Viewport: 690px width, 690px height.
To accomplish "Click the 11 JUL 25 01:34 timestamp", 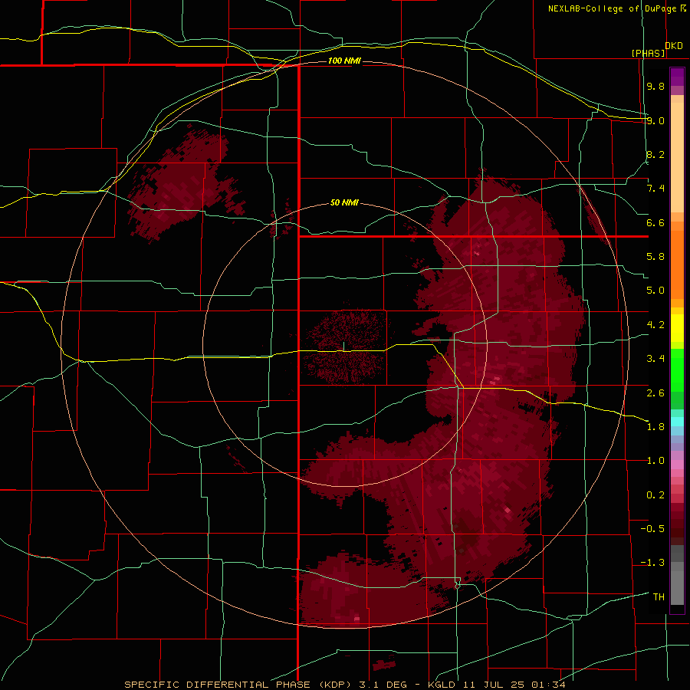I will (x=514, y=685).
